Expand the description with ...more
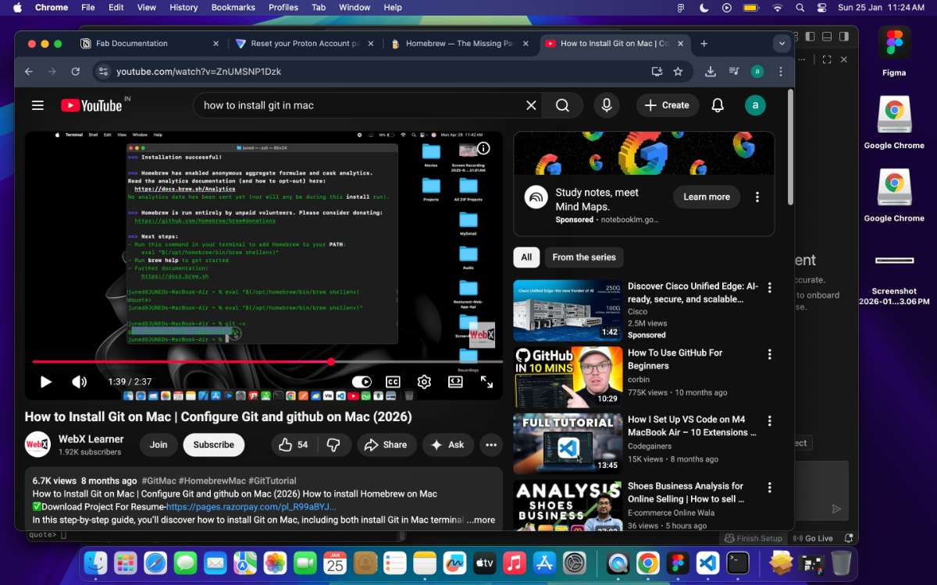 pos(480,519)
